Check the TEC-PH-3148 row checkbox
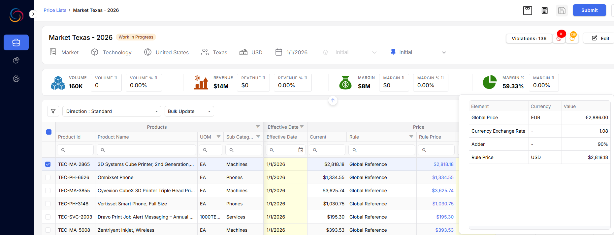 coord(48,204)
